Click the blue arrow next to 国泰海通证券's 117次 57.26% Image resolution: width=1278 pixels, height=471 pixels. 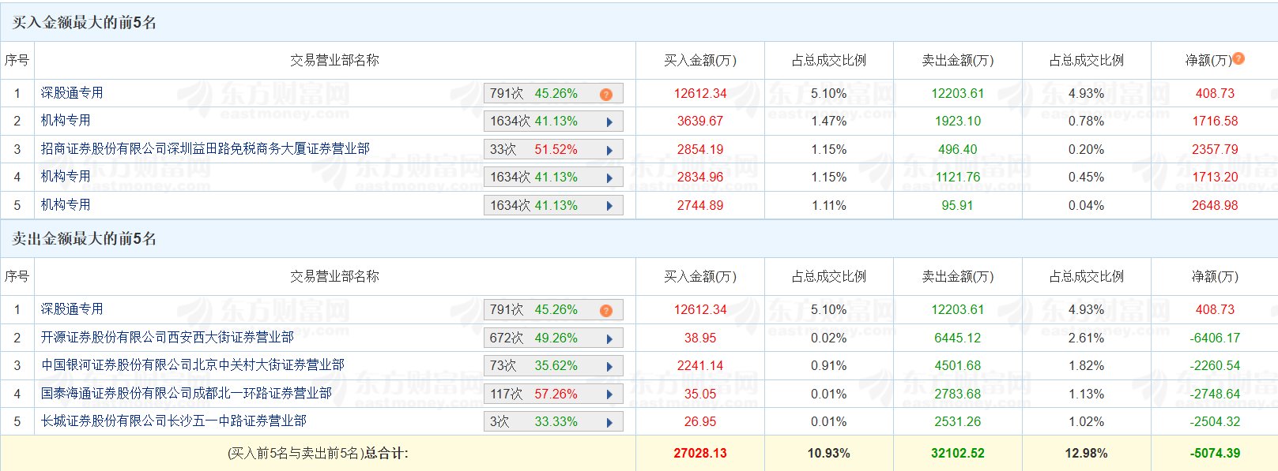tap(609, 394)
